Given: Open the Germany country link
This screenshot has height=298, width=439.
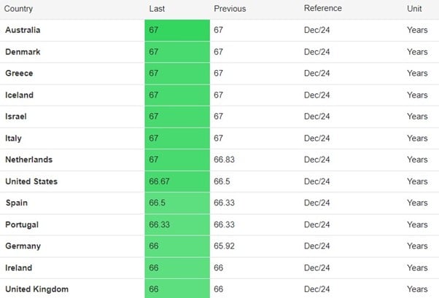Looking at the screenshot, I should click(x=23, y=246).
